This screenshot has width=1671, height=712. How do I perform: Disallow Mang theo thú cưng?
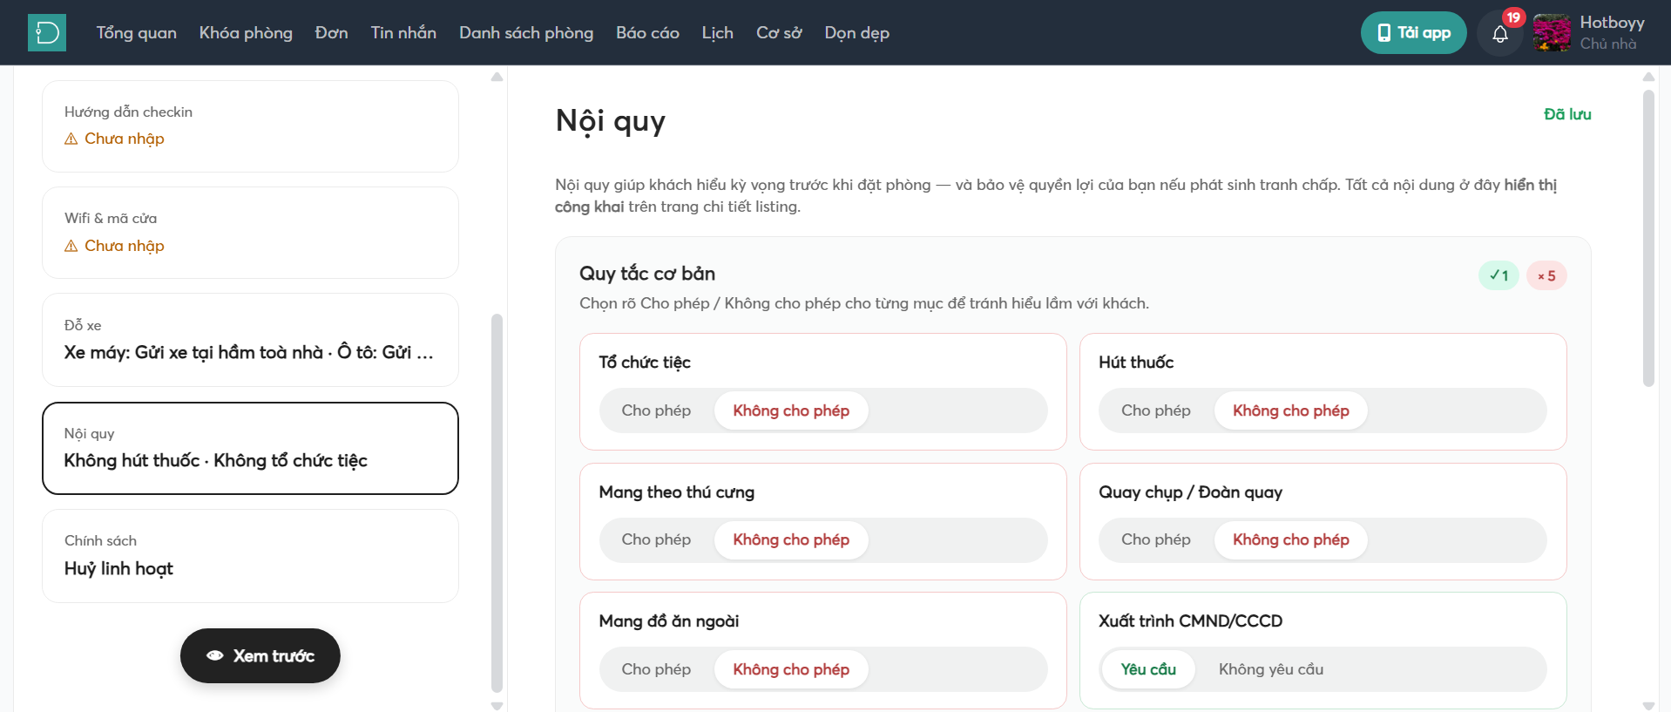(x=791, y=539)
